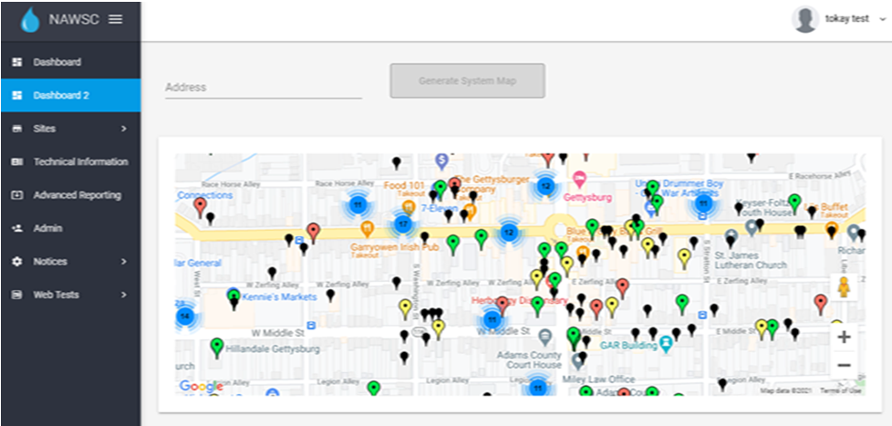Viewport: 892px width, 426px height.
Task: Open Technical Information page
Action: [x=70, y=161]
